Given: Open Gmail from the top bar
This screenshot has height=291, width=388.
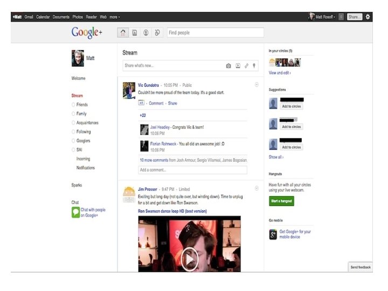Looking at the screenshot, I should coord(29,17).
